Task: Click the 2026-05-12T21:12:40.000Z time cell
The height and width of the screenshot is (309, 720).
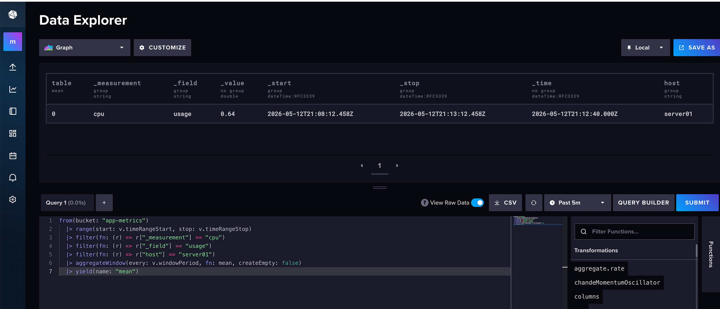Action: point(575,114)
